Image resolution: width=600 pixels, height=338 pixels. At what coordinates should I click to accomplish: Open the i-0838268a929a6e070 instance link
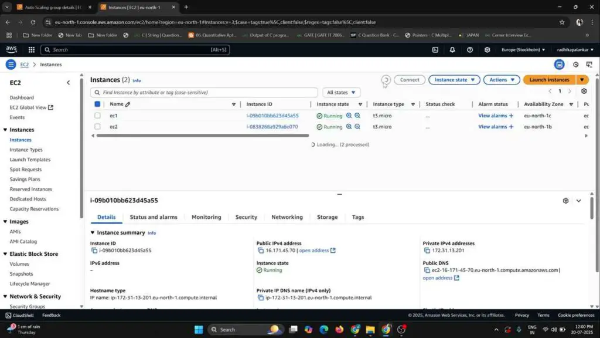tap(272, 127)
